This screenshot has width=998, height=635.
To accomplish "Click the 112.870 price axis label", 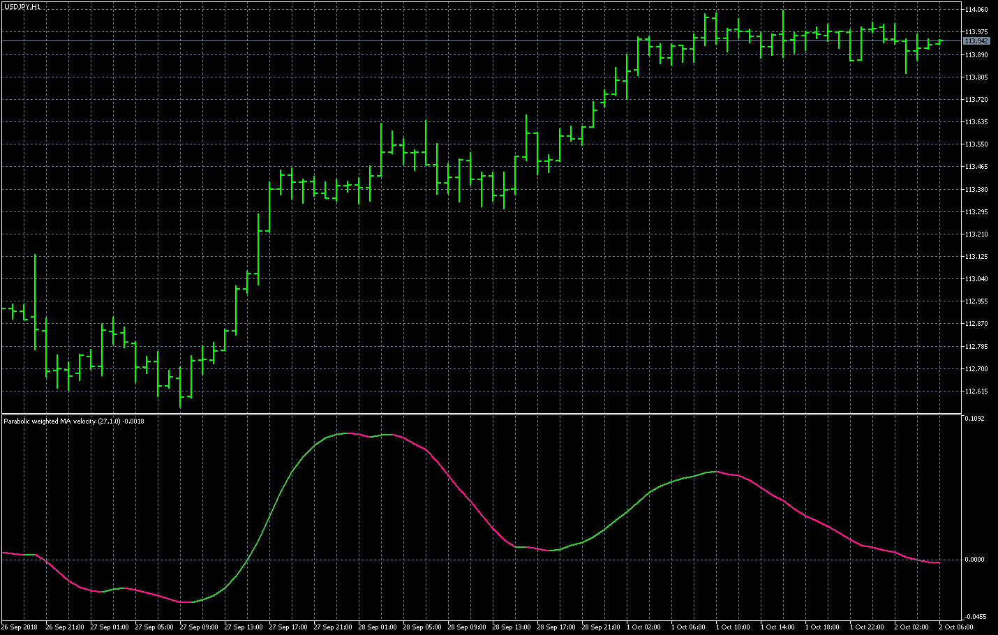I will pyautogui.click(x=976, y=324).
